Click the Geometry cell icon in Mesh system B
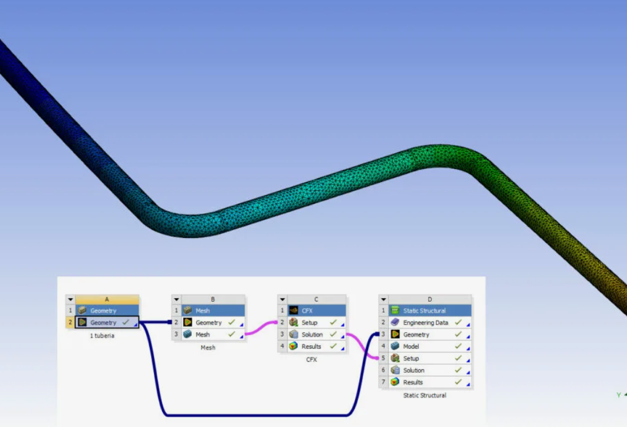The height and width of the screenshot is (427, 627). (x=187, y=322)
